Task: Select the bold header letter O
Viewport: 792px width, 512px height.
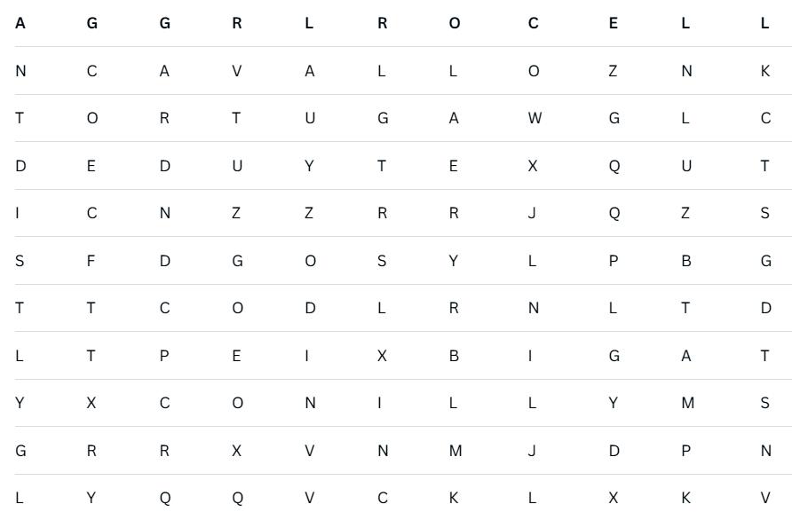Action: tap(455, 23)
